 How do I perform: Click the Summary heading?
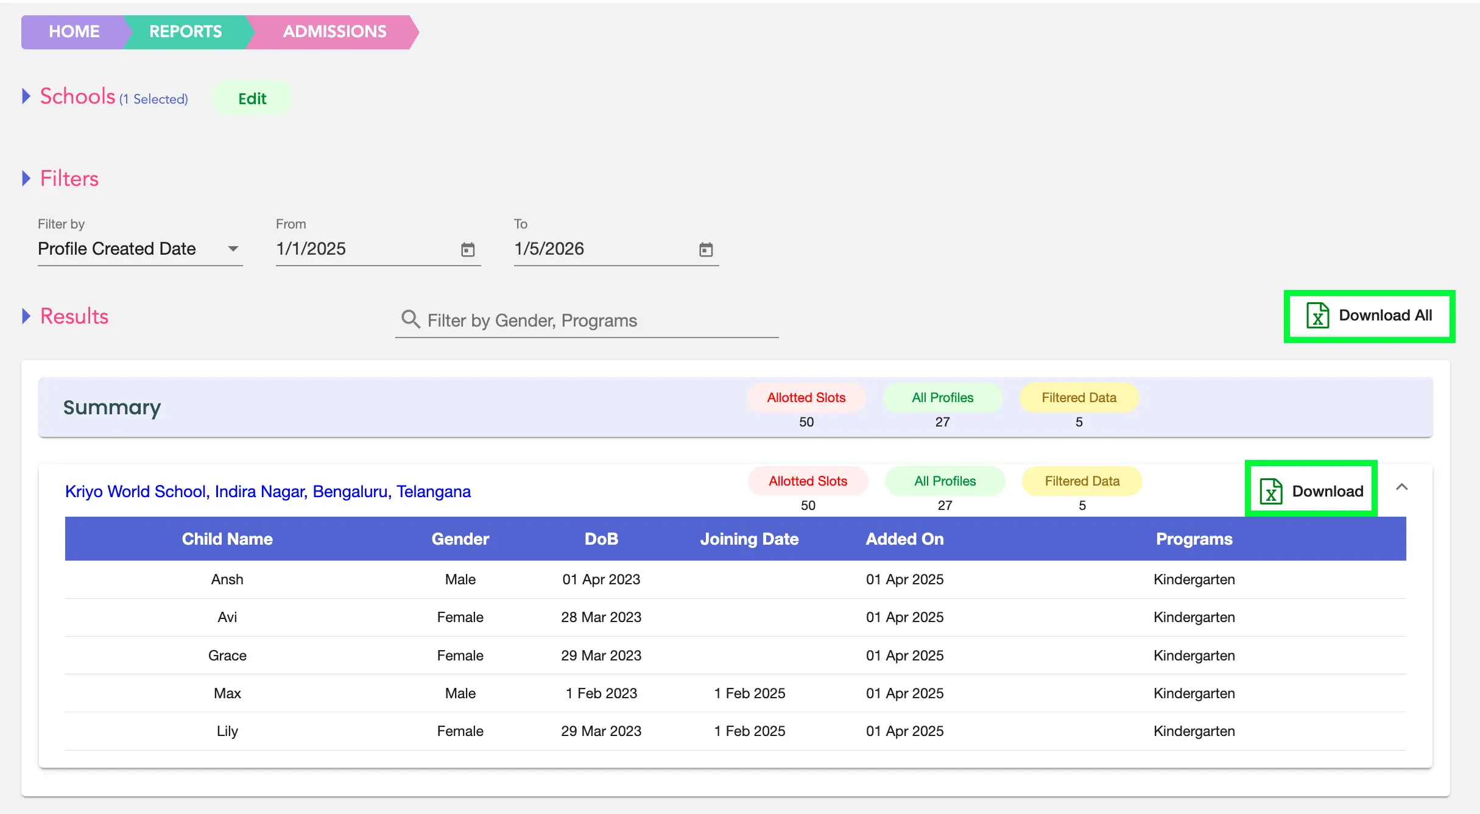pyautogui.click(x=112, y=408)
